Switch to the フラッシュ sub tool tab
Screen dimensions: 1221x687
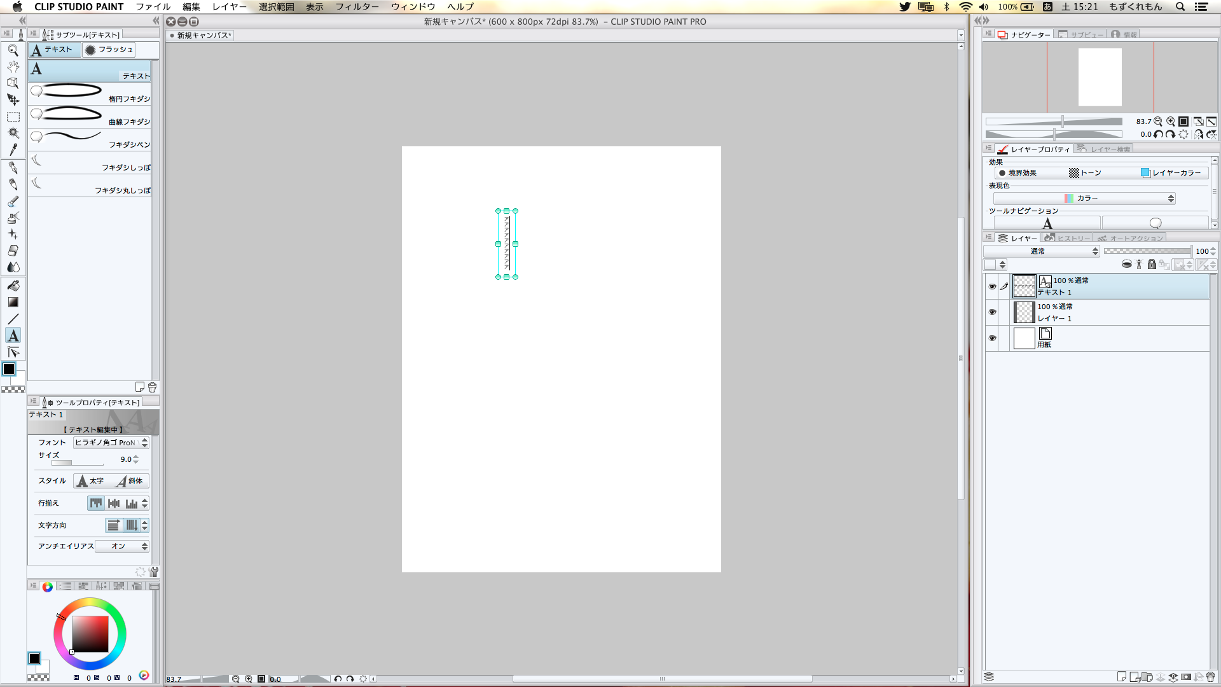pyautogui.click(x=109, y=50)
